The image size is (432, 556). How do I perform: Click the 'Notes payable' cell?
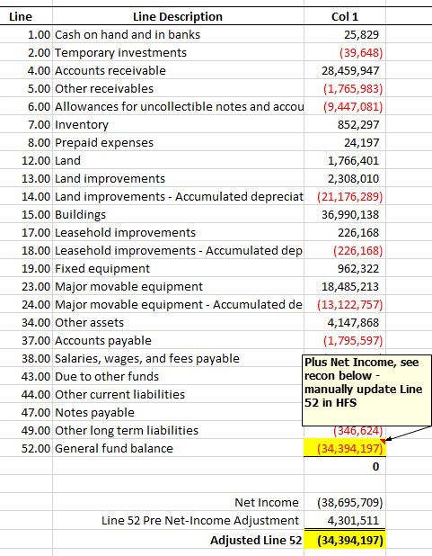(178, 412)
